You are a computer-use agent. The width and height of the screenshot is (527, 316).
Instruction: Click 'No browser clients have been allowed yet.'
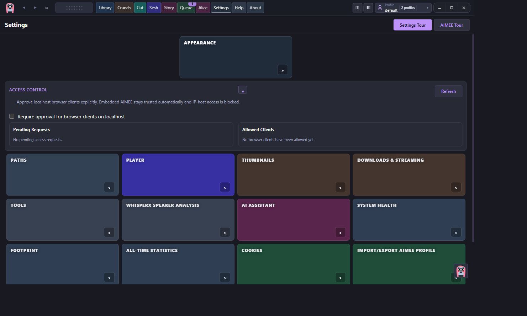click(x=278, y=140)
